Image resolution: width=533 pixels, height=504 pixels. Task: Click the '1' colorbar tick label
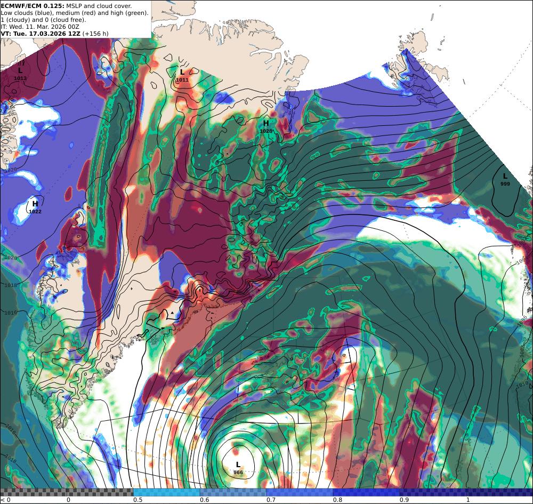click(x=468, y=500)
